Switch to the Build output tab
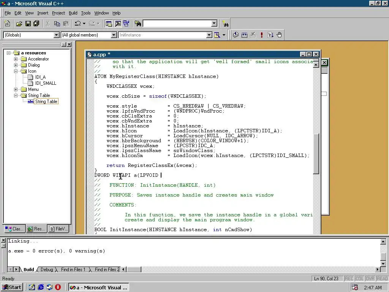The height and width of the screenshot is (292, 389). (28, 270)
